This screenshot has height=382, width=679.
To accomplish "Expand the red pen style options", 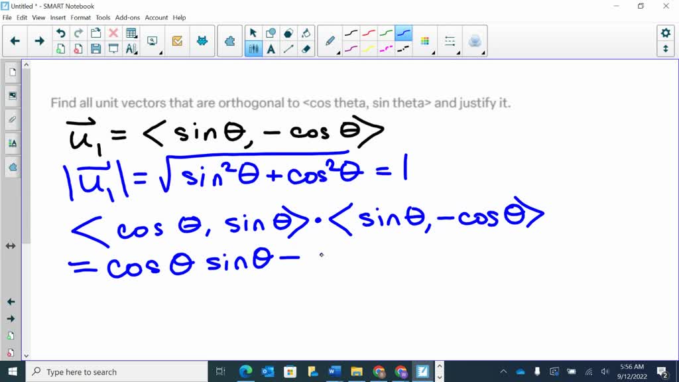I will coord(369,32).
